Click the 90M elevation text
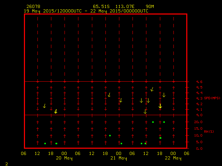The height and width of the screenshot is (166, 222). (x=150, y=7)
